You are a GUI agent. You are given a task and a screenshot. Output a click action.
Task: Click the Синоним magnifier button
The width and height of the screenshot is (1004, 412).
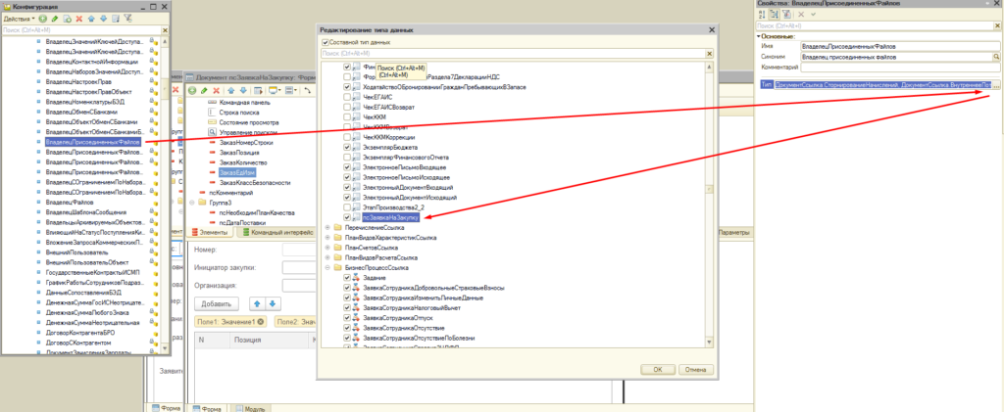click(996, 57)
